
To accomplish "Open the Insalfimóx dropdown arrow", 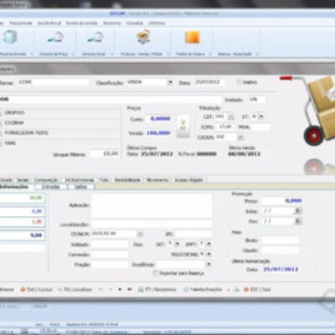I will [209, 264].
